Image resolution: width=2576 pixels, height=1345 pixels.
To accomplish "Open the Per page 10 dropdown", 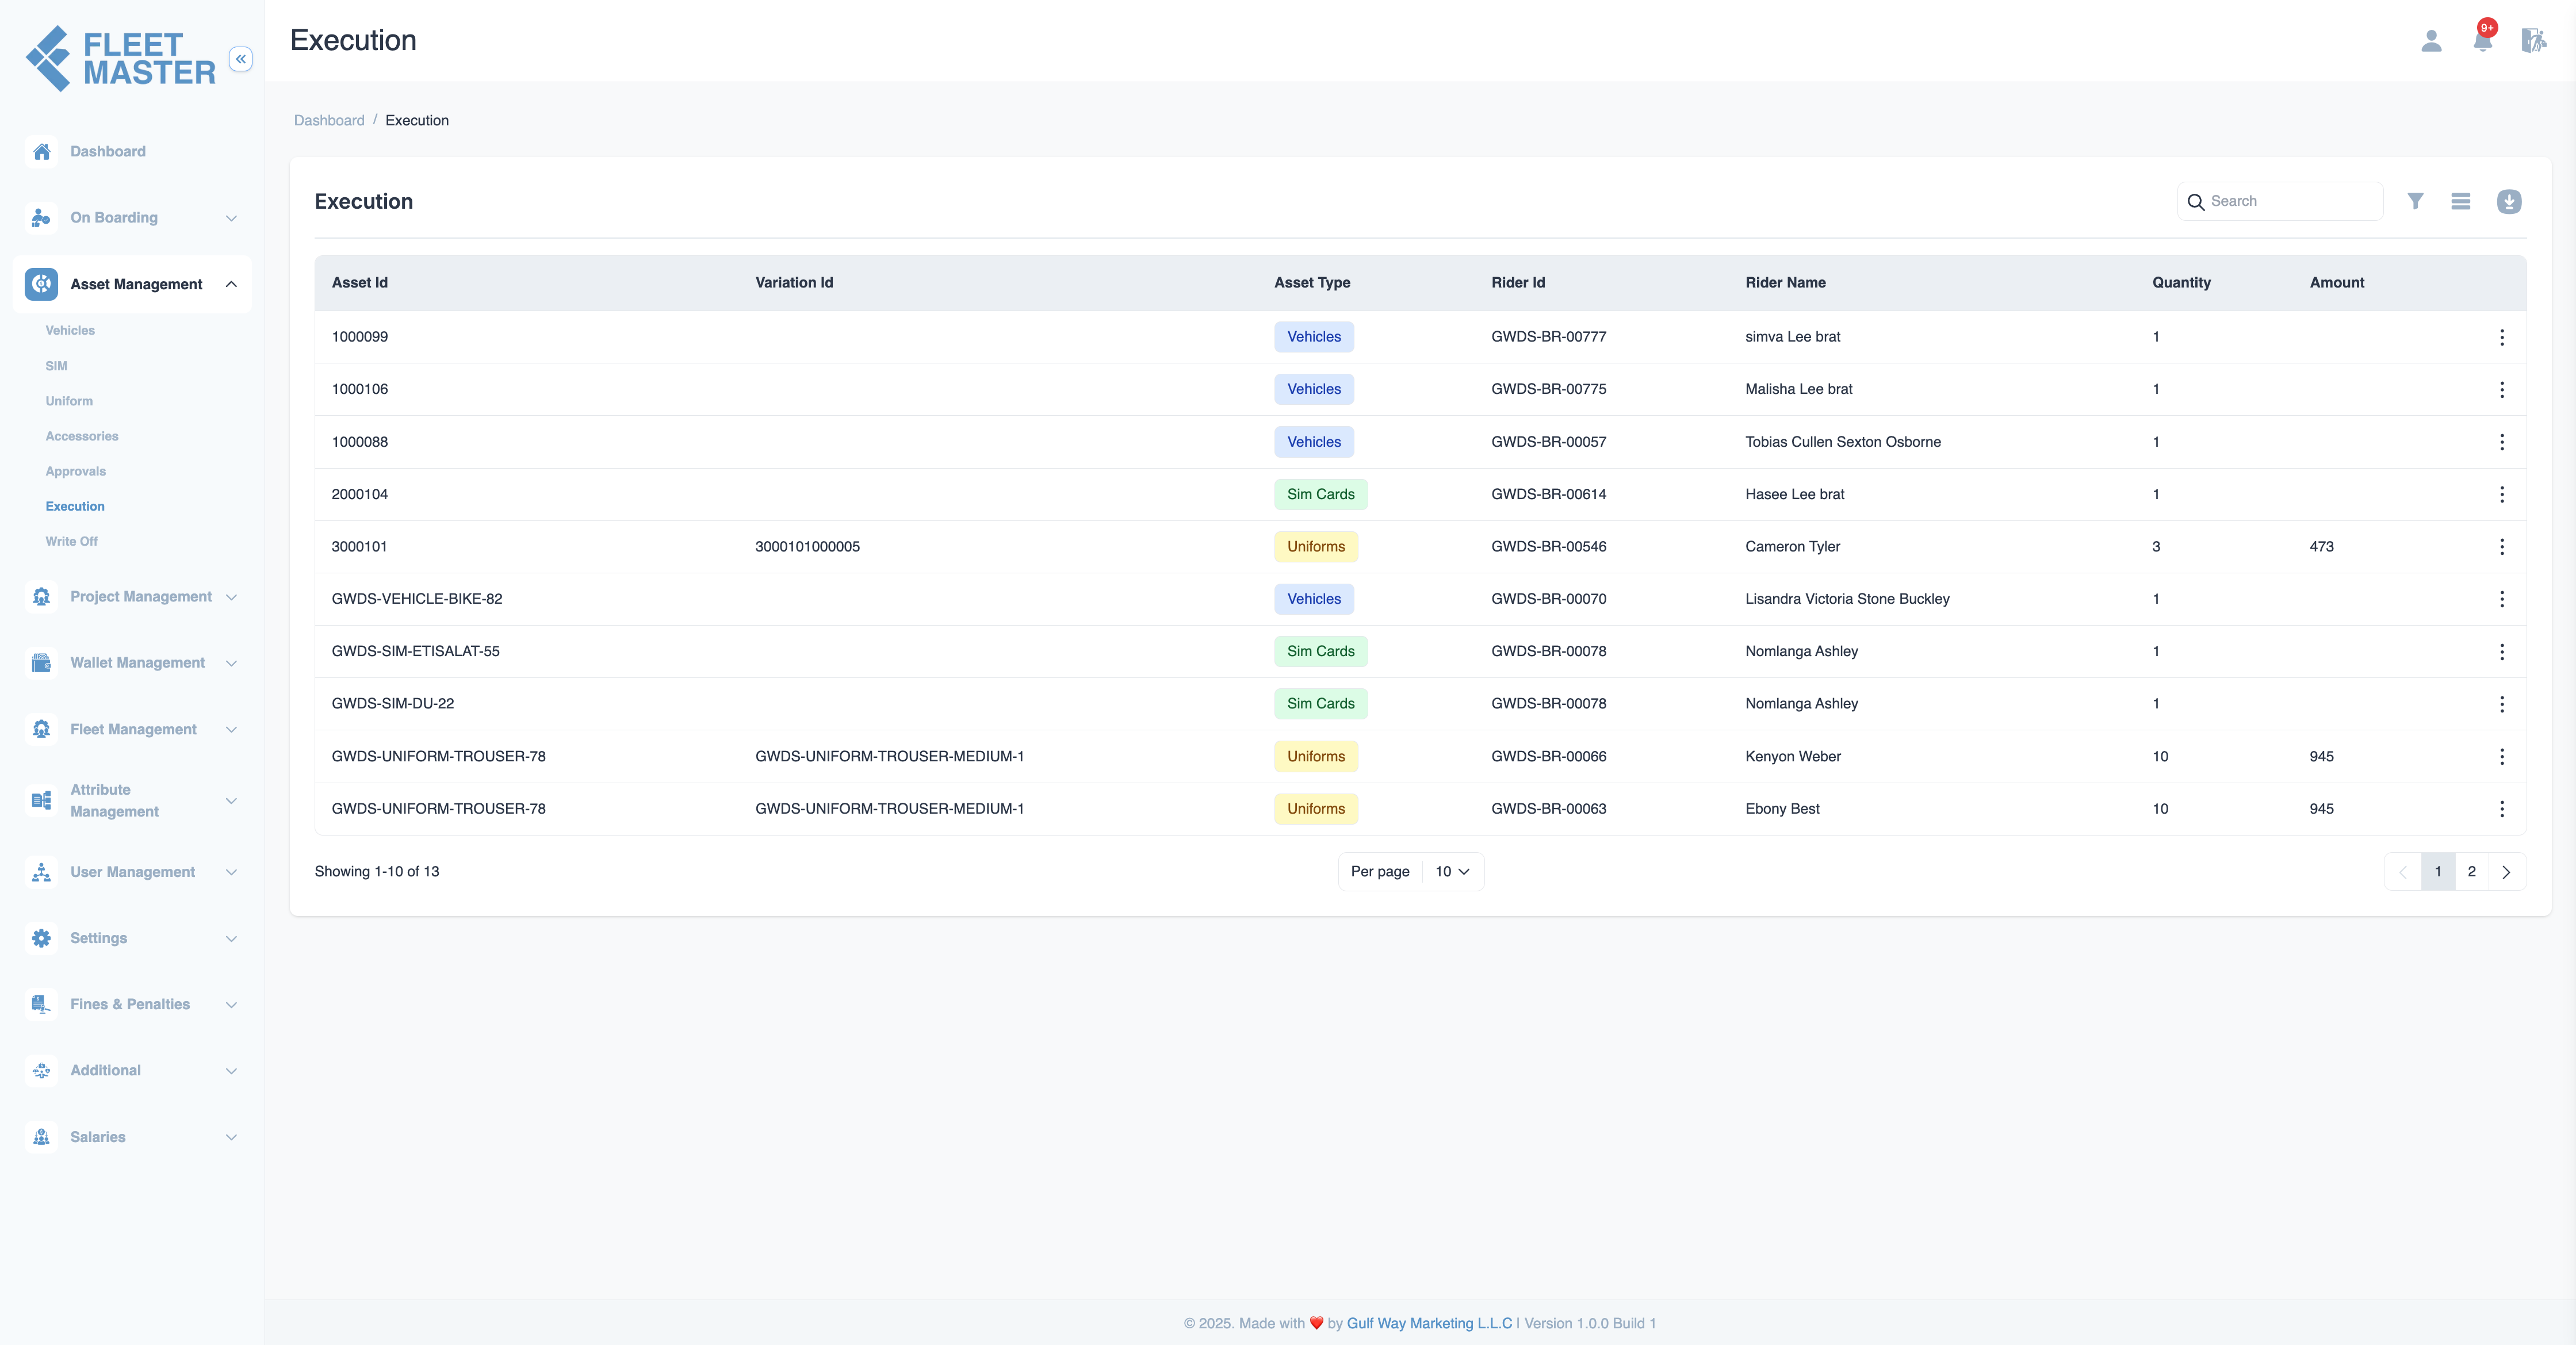I will [1452, 871].
